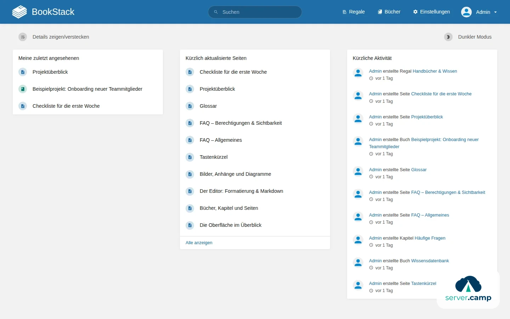Click page icon beside Projektüberblick in recently viewed

point(23,72)
